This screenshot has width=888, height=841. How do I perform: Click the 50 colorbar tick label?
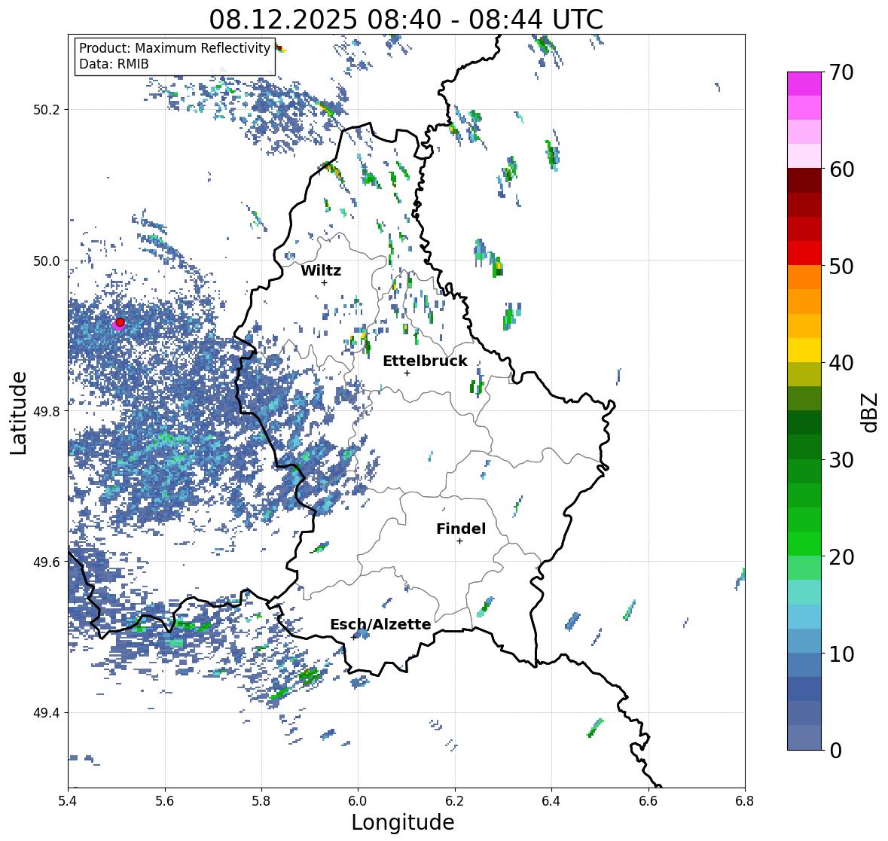coord(841,266)
